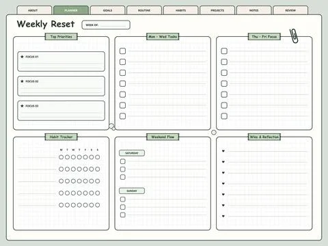Viewport: 328px width, 246px height.
Task: Mark Sunday circle in last habit row
Action: 98,205
